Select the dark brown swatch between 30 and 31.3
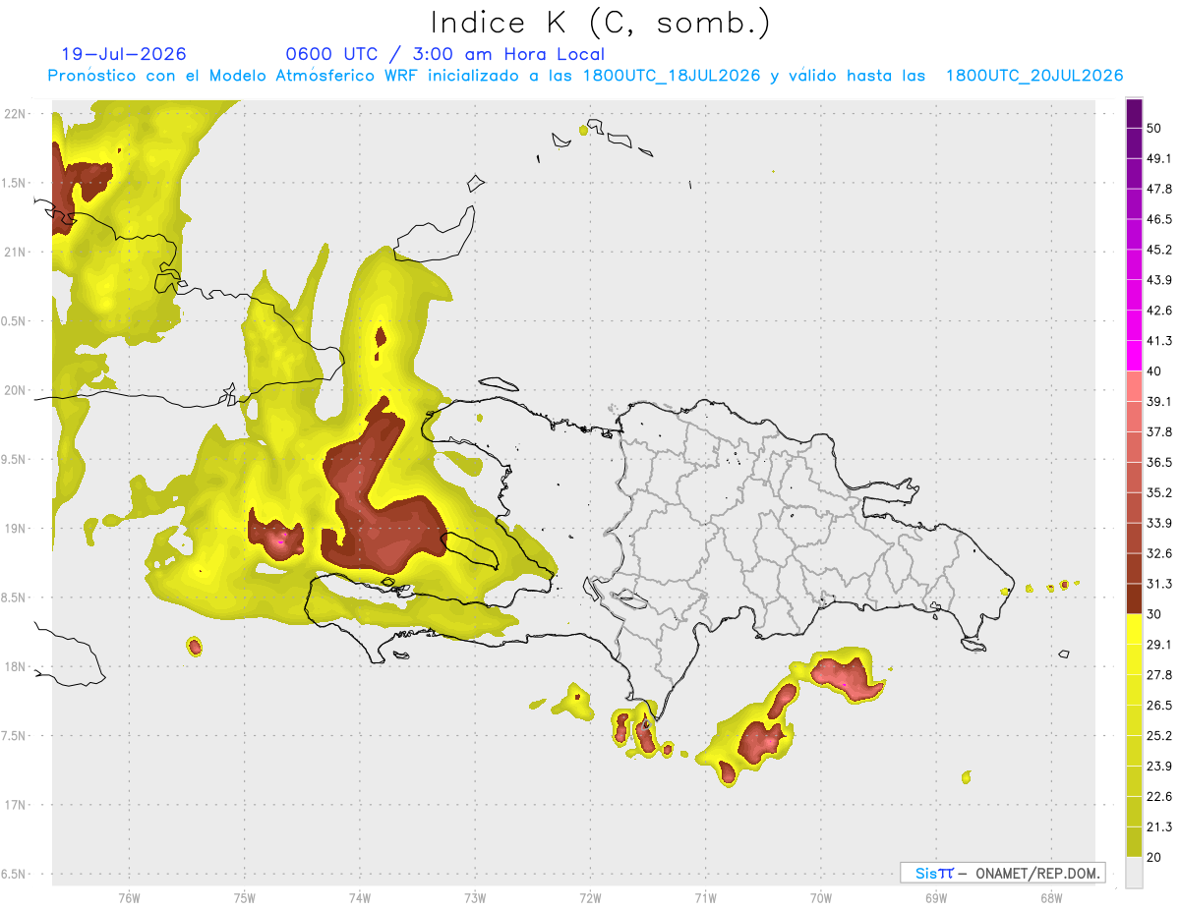This screenshot has height=911, width=1180. [1134, 598]
